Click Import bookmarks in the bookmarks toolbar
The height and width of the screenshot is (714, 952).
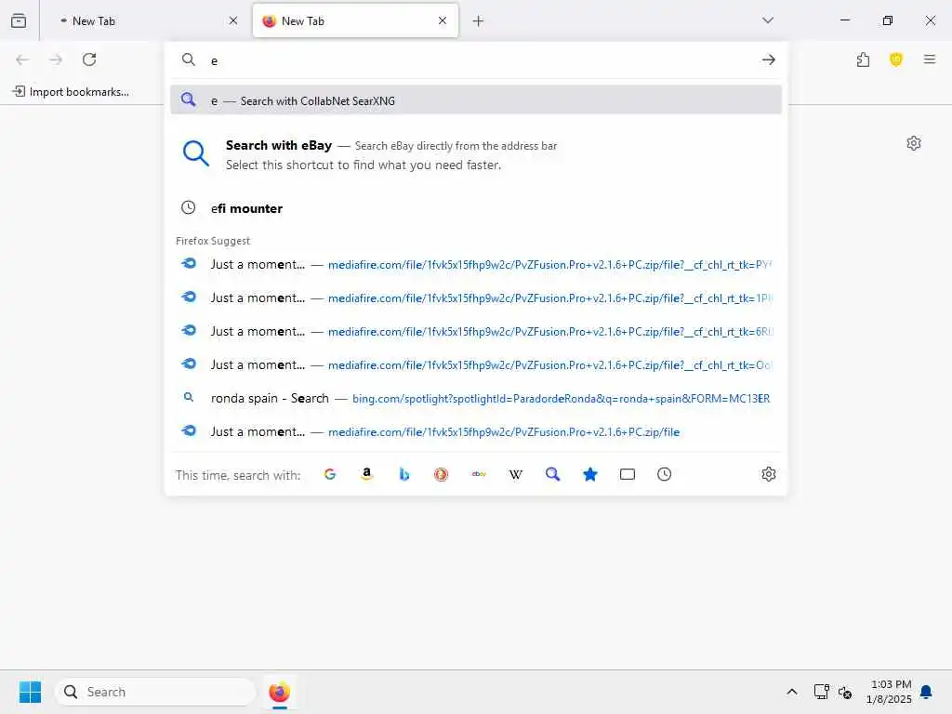tap(71, 92)
